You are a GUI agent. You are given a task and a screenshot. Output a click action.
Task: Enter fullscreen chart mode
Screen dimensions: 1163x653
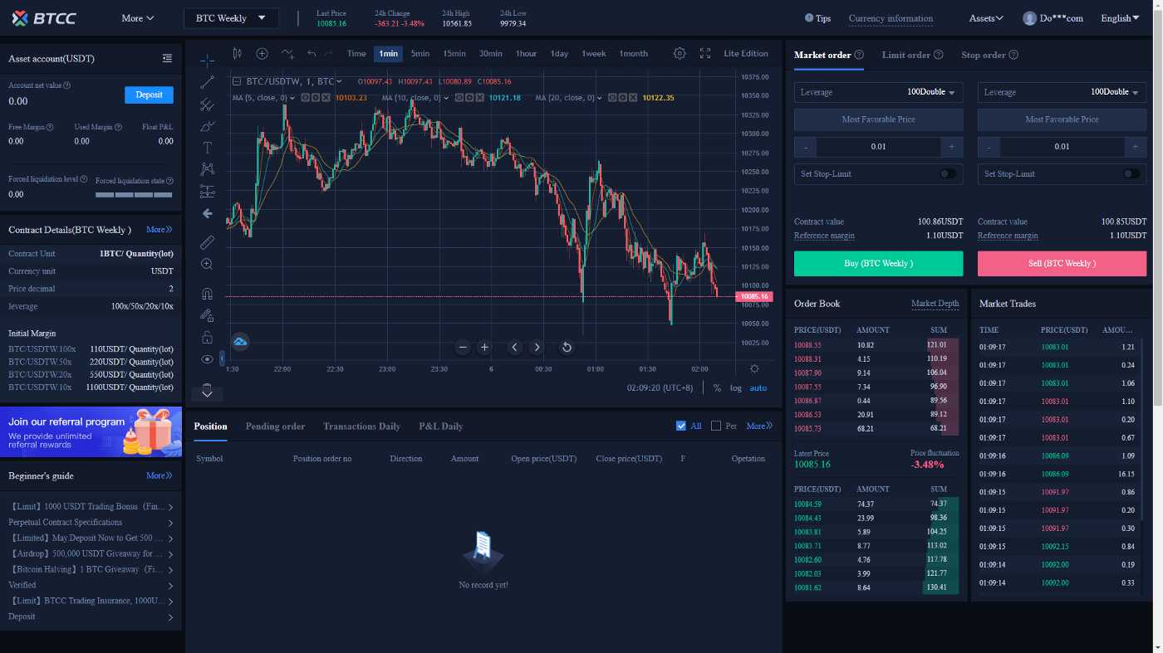[x=705, y=53]
